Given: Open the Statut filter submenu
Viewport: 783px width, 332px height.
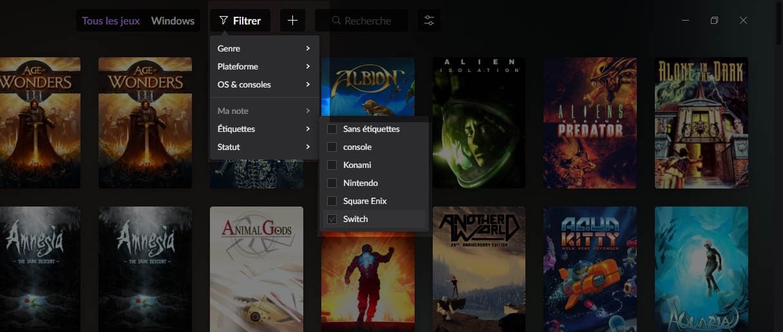Looking at the screenshot, I should coord(264,147).
